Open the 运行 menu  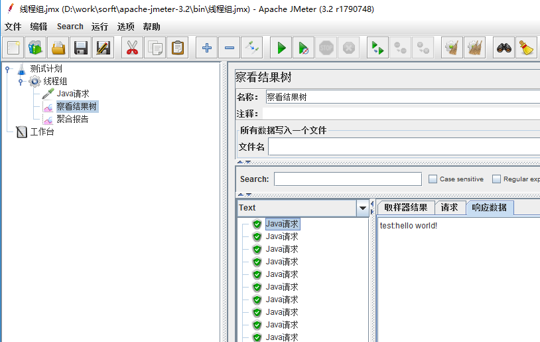100,27
